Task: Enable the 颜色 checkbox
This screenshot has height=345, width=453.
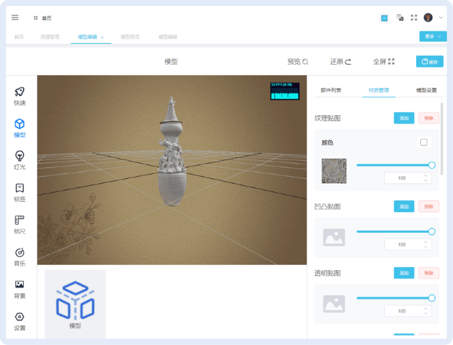Action: [423, 142]
